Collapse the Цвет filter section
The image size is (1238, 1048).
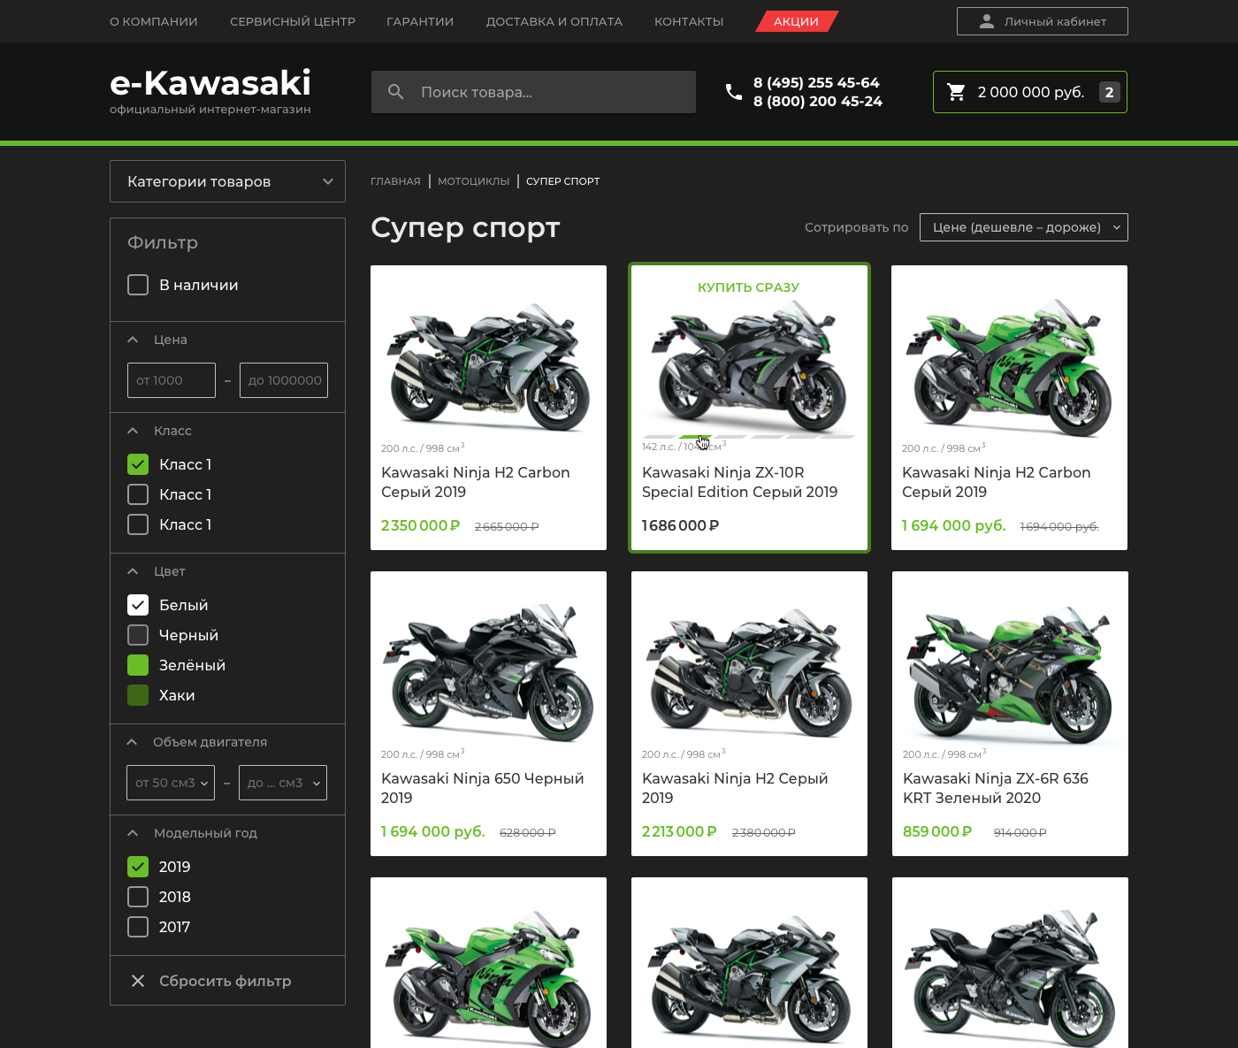(x=133, y=571)
